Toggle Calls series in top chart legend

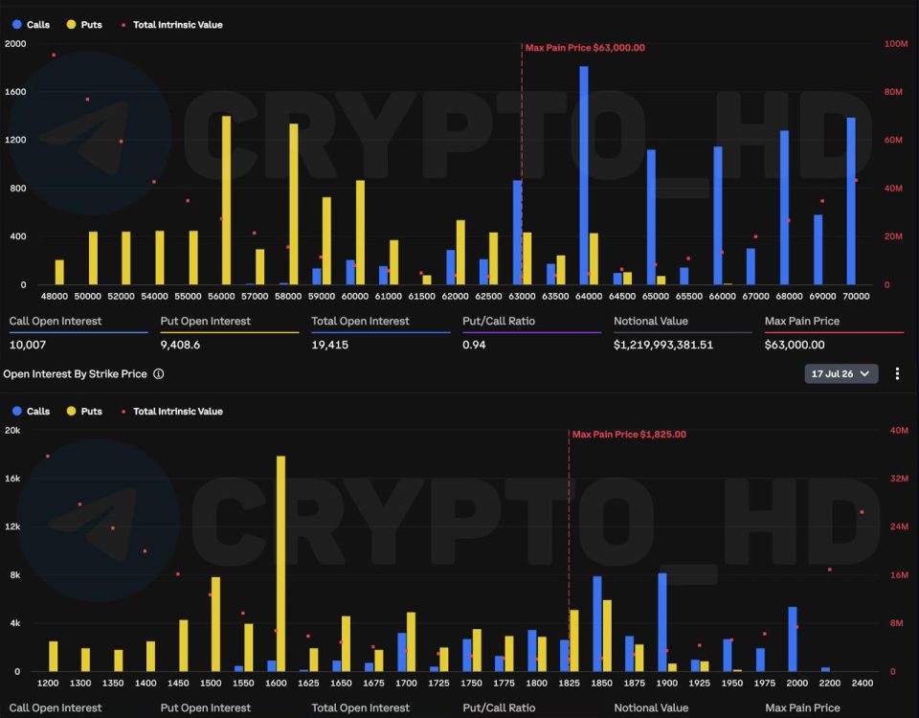tap(31, 25)
